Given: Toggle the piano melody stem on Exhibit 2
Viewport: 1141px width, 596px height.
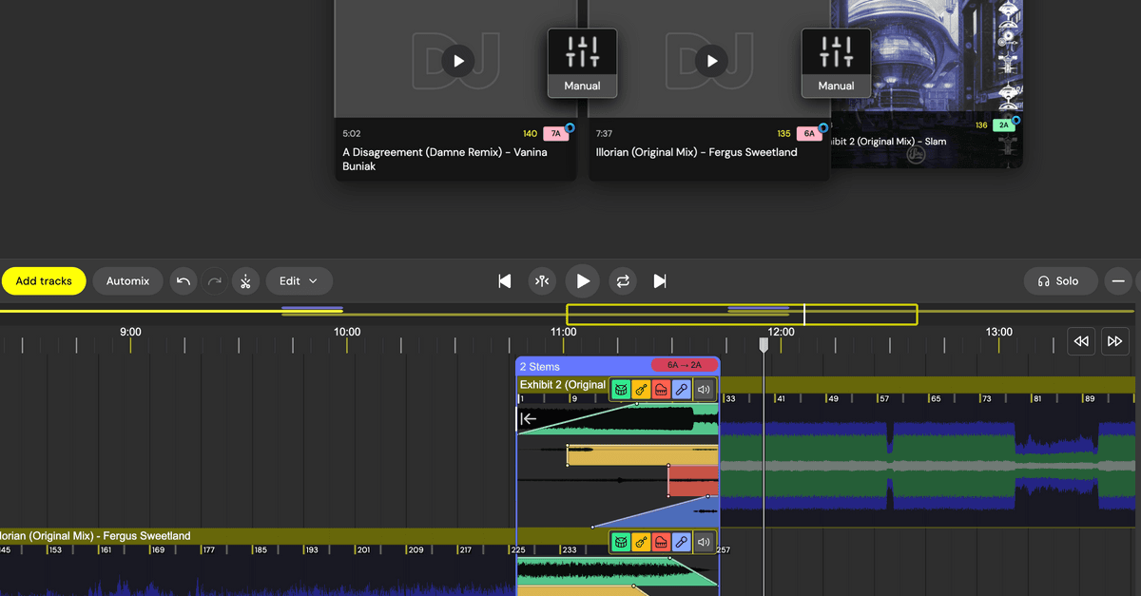Looking at the screenshot, I should click(x=662, y=389).
